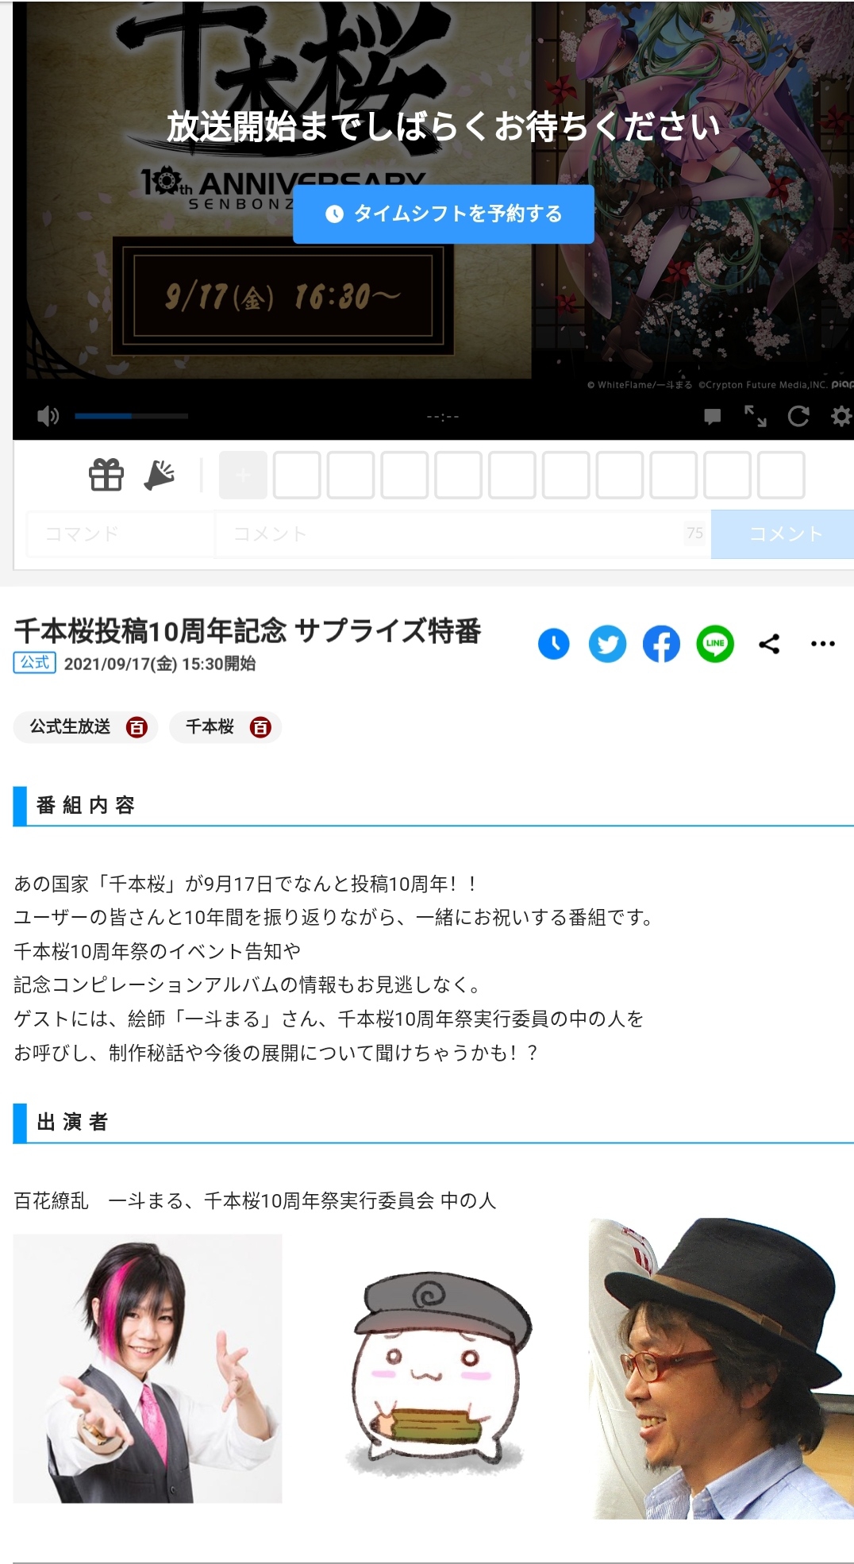Click the photo of man in black hat
The height and width of the screenshot is (1564, 854).
pyautogui.click(x=721, y=1368)
